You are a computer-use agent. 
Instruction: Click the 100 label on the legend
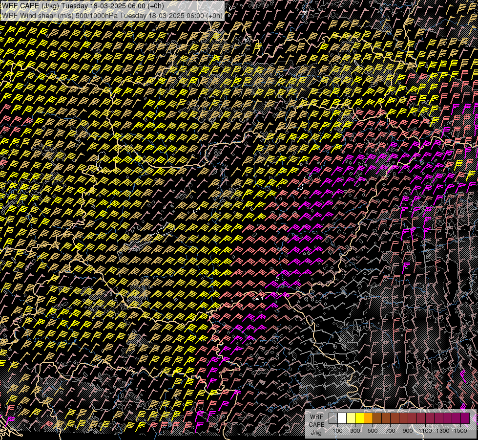coord(337,431)
